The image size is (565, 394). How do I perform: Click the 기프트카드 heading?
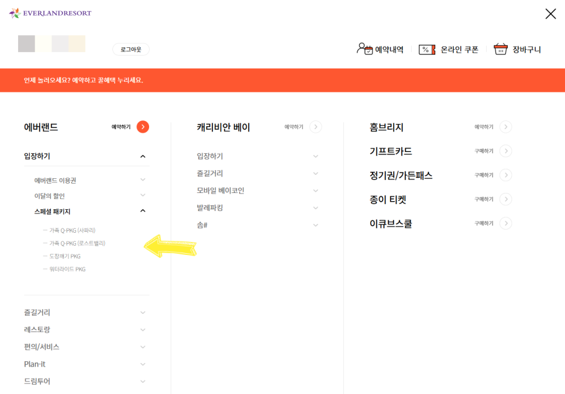(391, 151)
